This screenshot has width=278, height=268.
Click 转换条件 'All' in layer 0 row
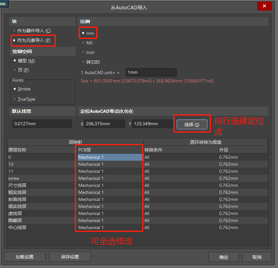point(147,157)
